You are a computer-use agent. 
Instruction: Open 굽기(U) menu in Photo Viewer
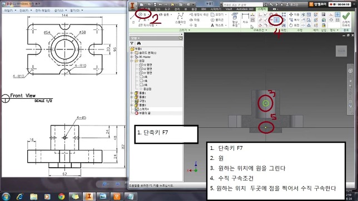tap(61, 11)
